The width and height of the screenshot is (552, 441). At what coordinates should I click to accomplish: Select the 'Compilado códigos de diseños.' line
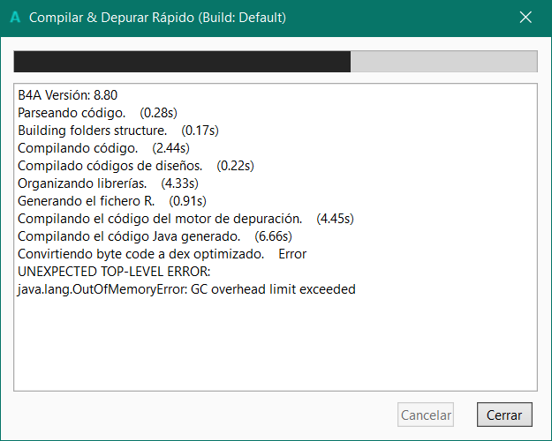pos(136,166)
